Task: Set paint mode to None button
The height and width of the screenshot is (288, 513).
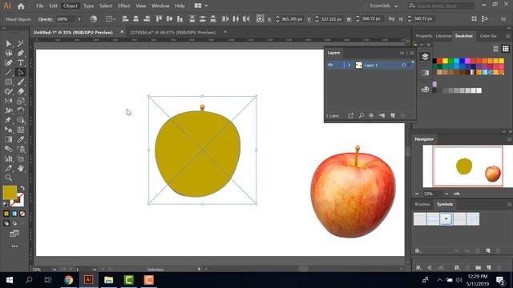Action: click(22, 214)
